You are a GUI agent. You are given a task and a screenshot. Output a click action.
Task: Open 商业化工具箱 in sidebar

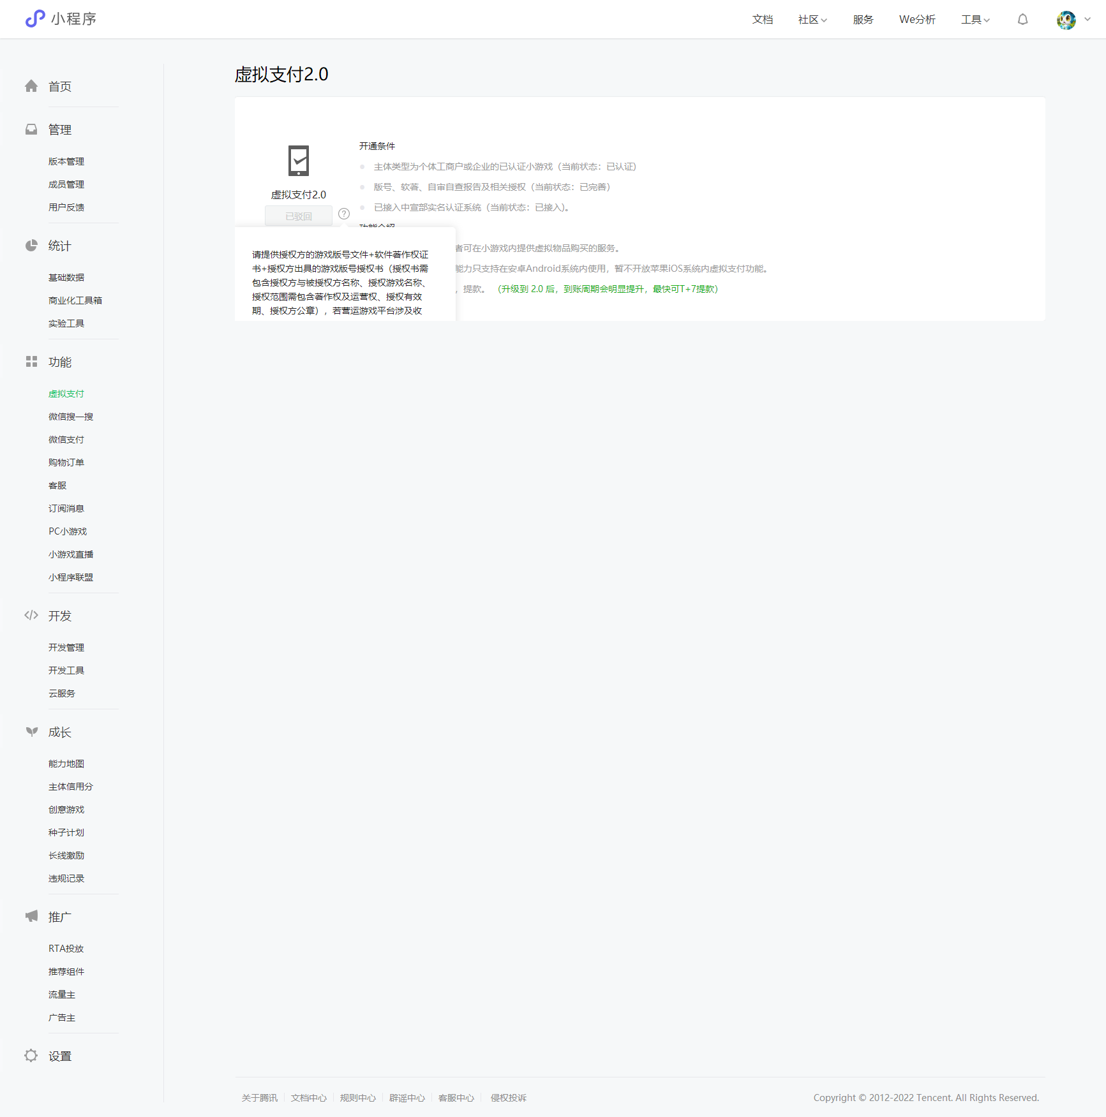point(75,300)
